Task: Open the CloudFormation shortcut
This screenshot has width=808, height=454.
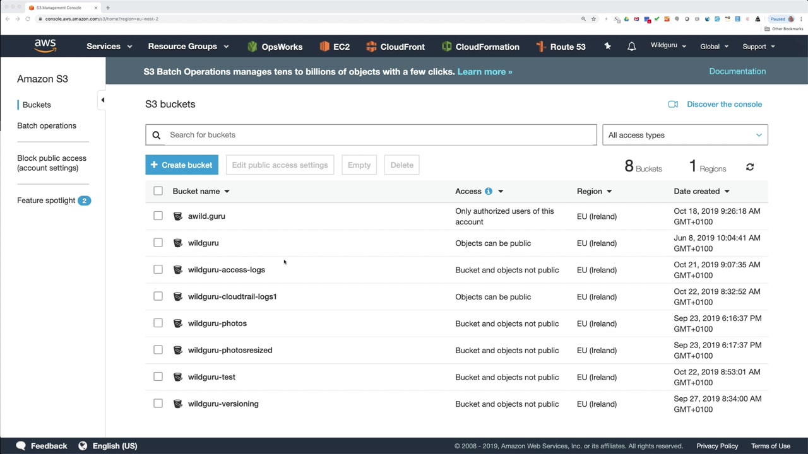Action: tap(480, 47)
